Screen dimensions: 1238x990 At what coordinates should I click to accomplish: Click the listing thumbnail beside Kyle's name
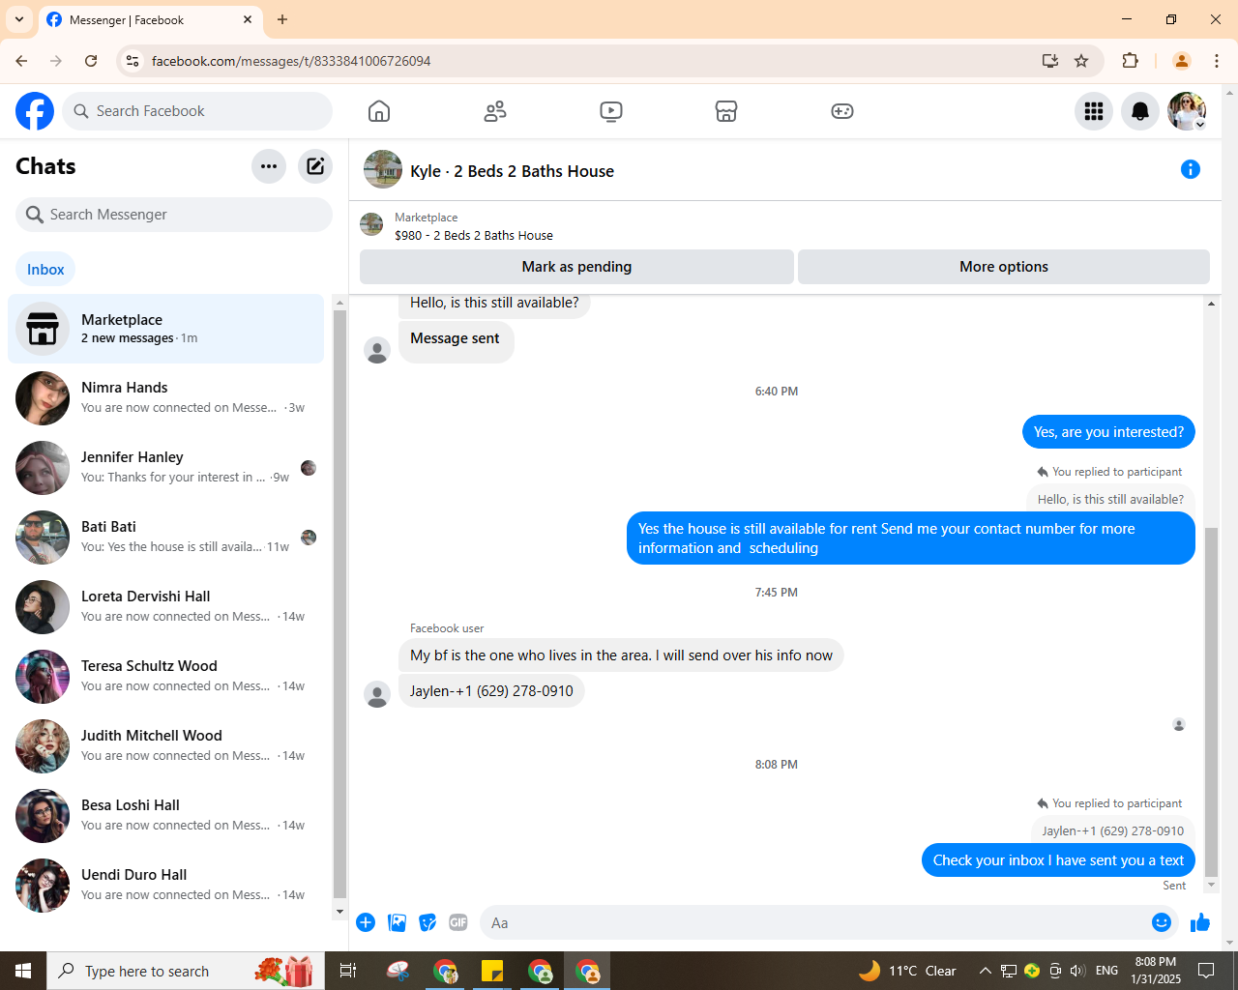pos(383,169)
